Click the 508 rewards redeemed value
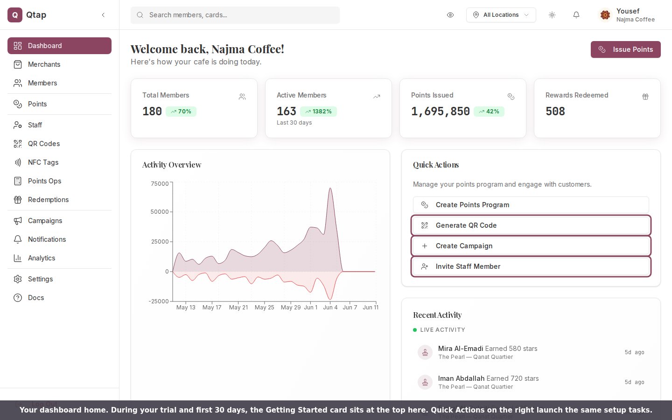 coord(555,112)
